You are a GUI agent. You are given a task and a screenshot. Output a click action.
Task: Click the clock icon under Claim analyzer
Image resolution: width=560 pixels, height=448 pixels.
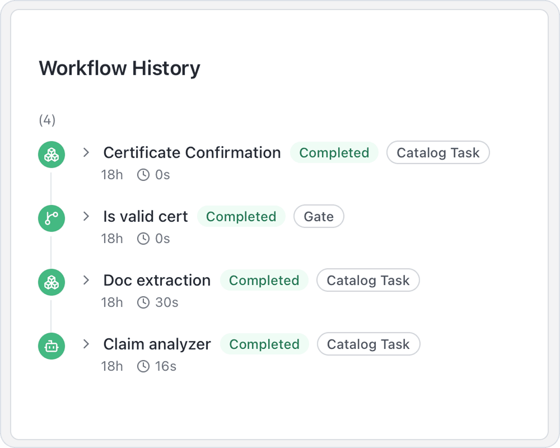click(143, 366)
